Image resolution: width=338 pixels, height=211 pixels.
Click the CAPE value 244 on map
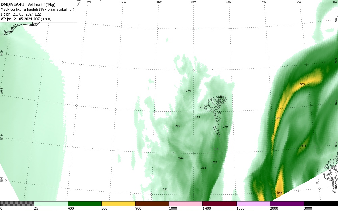pos(180,158)
